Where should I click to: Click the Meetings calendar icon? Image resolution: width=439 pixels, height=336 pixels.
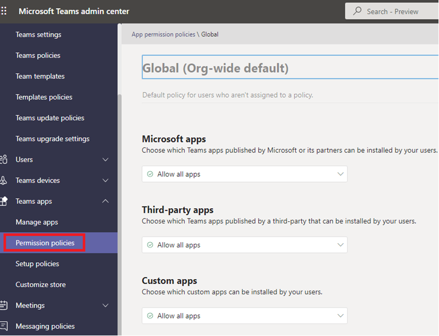4,305
